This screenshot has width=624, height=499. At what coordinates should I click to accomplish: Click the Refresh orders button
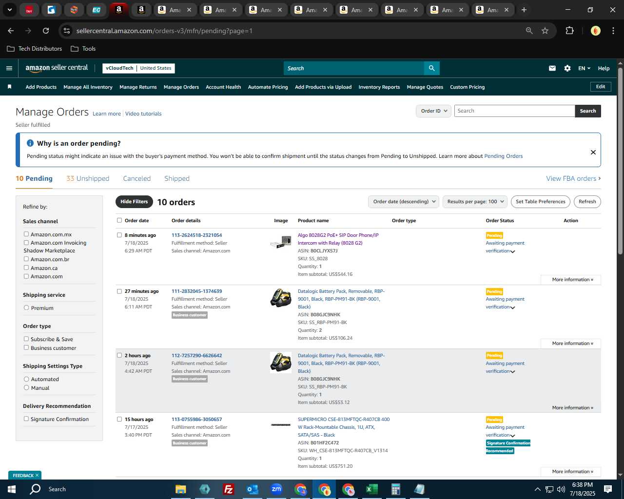587,202
